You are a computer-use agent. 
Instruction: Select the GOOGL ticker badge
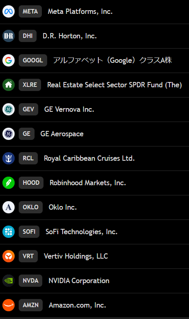pyautogui.click(x=33, y=60)
